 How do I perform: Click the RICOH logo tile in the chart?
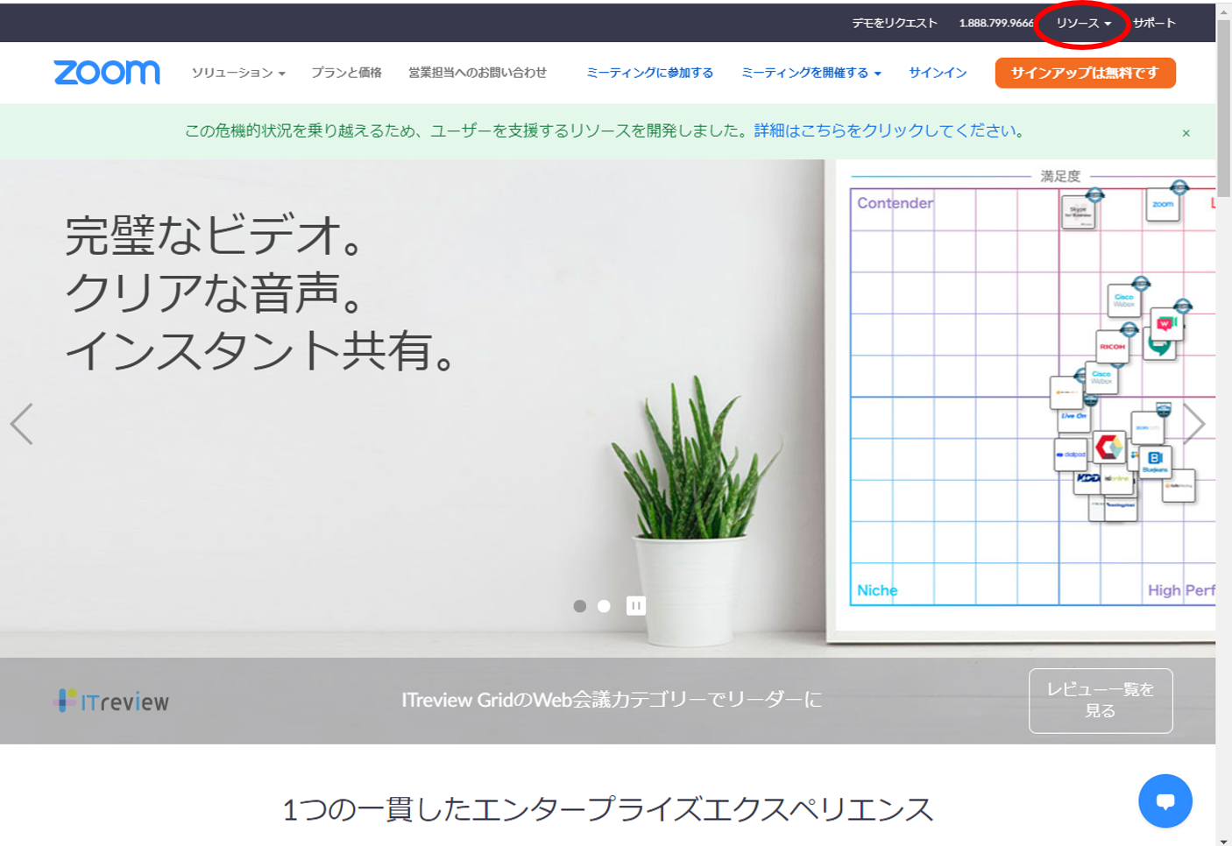[1113, 347]
